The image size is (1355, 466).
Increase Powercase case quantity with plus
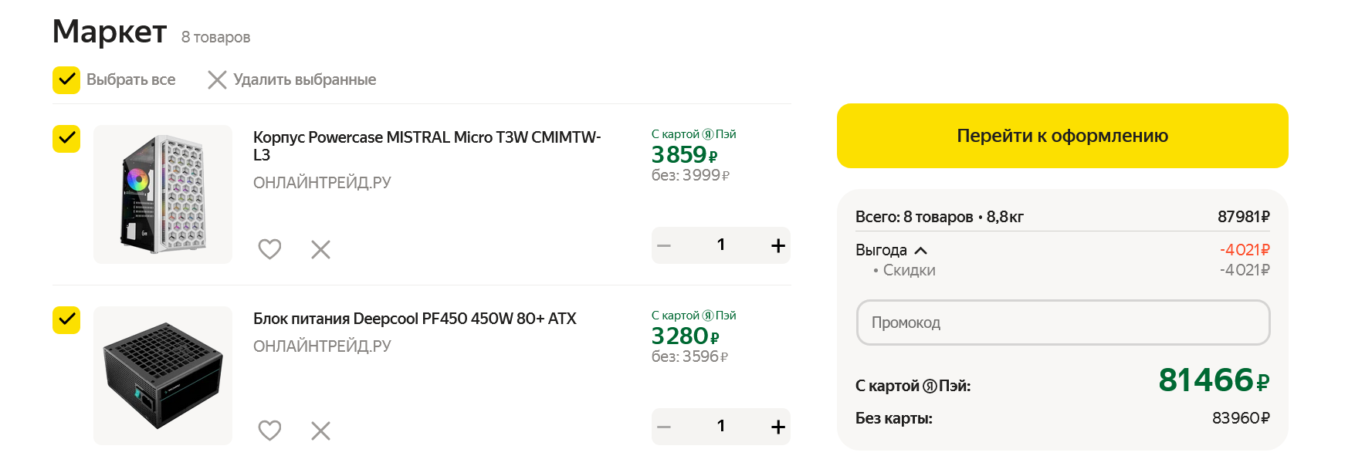coord(777,245)
